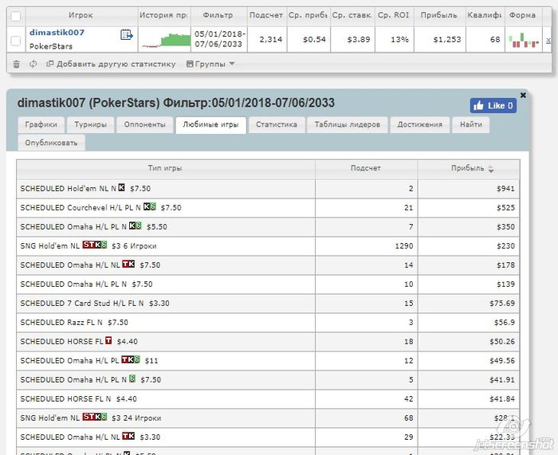
Task: Click the TK badge in the Omaha H/L NL $7.50 row
Action: coord(128,264)
